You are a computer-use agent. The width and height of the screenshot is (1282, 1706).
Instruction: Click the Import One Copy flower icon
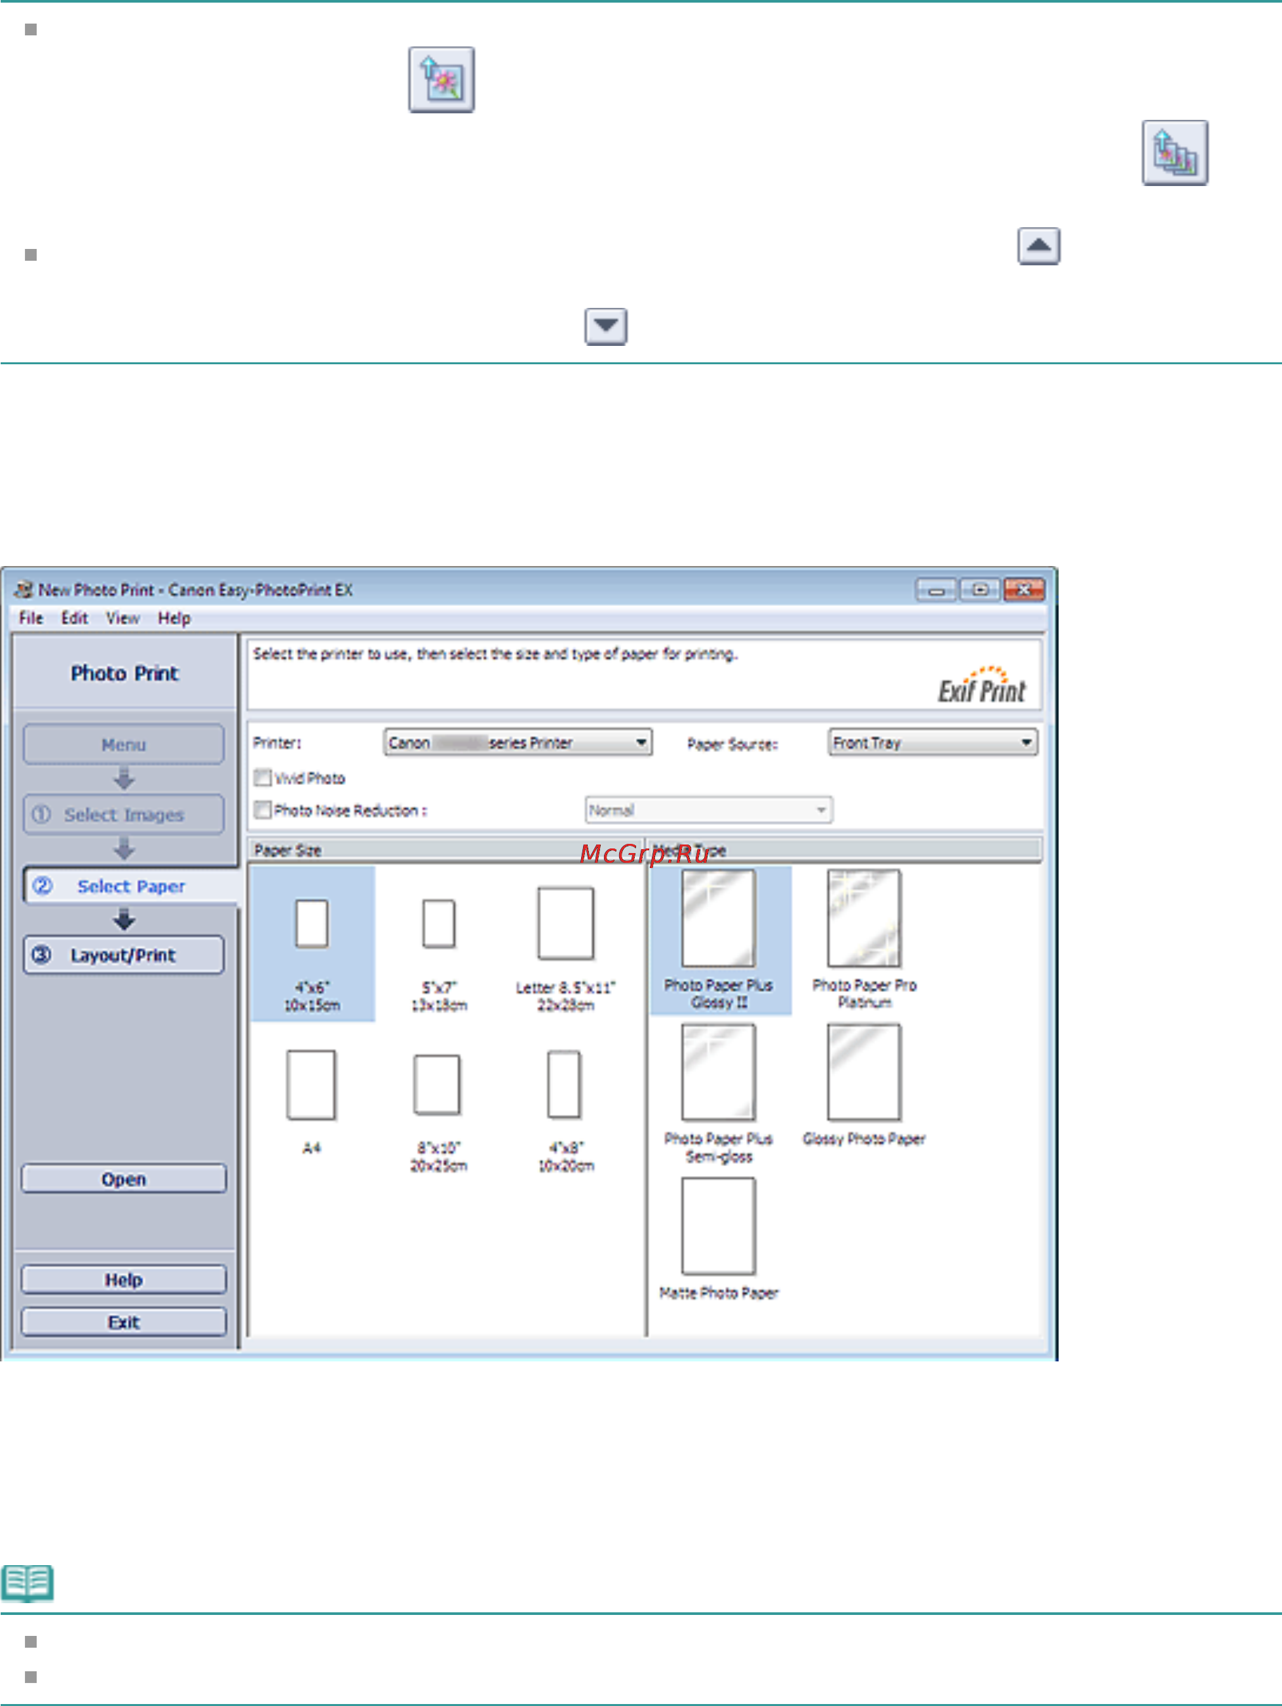(x=442, y=79)
